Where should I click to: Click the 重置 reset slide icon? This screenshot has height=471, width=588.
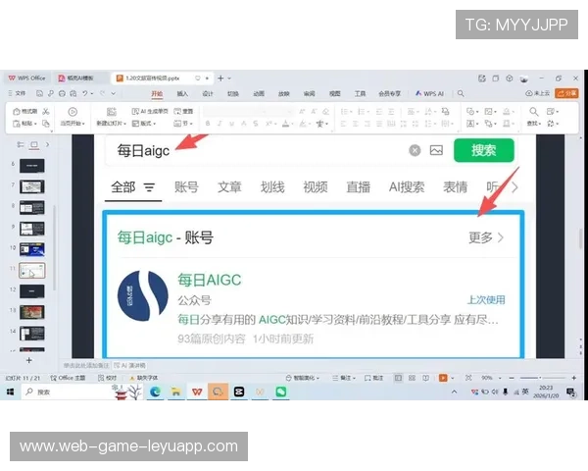(x=177, y=112)
